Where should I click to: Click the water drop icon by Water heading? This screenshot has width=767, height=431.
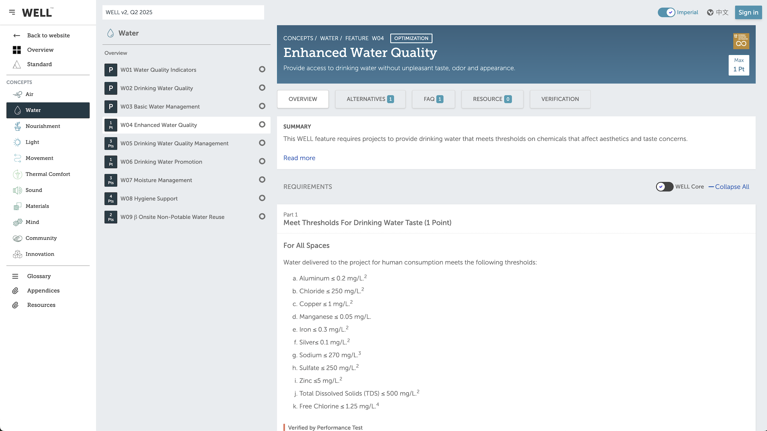click(x=111, y=33)
